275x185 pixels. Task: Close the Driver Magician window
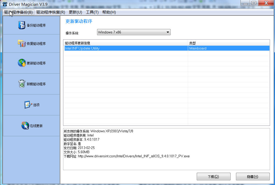266,3
